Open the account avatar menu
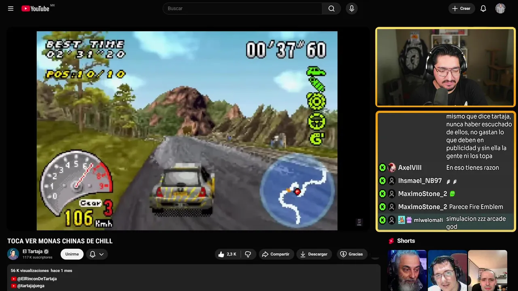This screenshot has width=518, height=291. click(500, 8)
